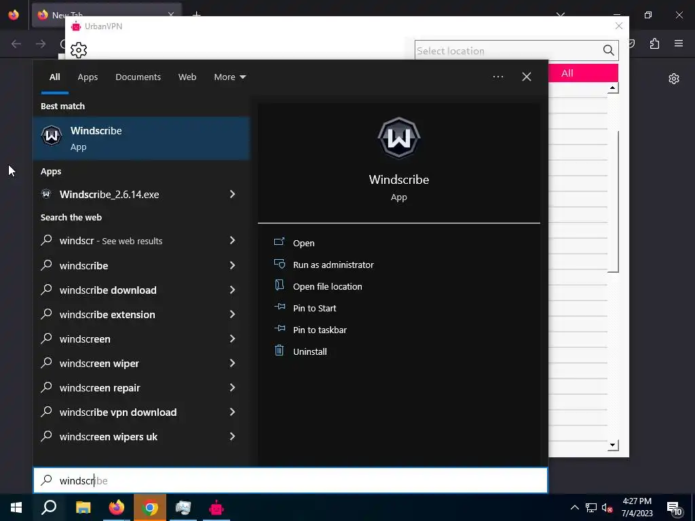Select the pink All tab in UrbanVPN
Screen dimensions: 695x521
coord(583,73)
